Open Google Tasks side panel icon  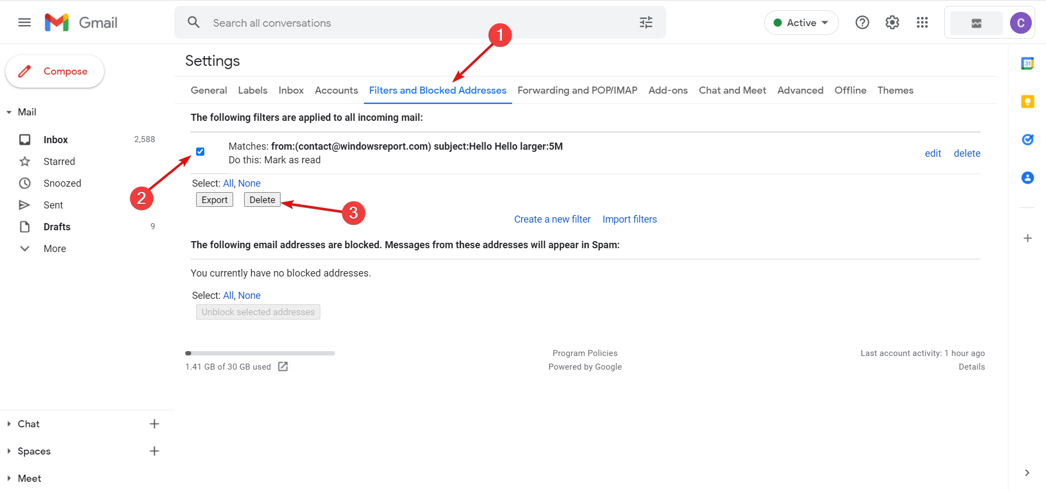tap(1027, 140)
